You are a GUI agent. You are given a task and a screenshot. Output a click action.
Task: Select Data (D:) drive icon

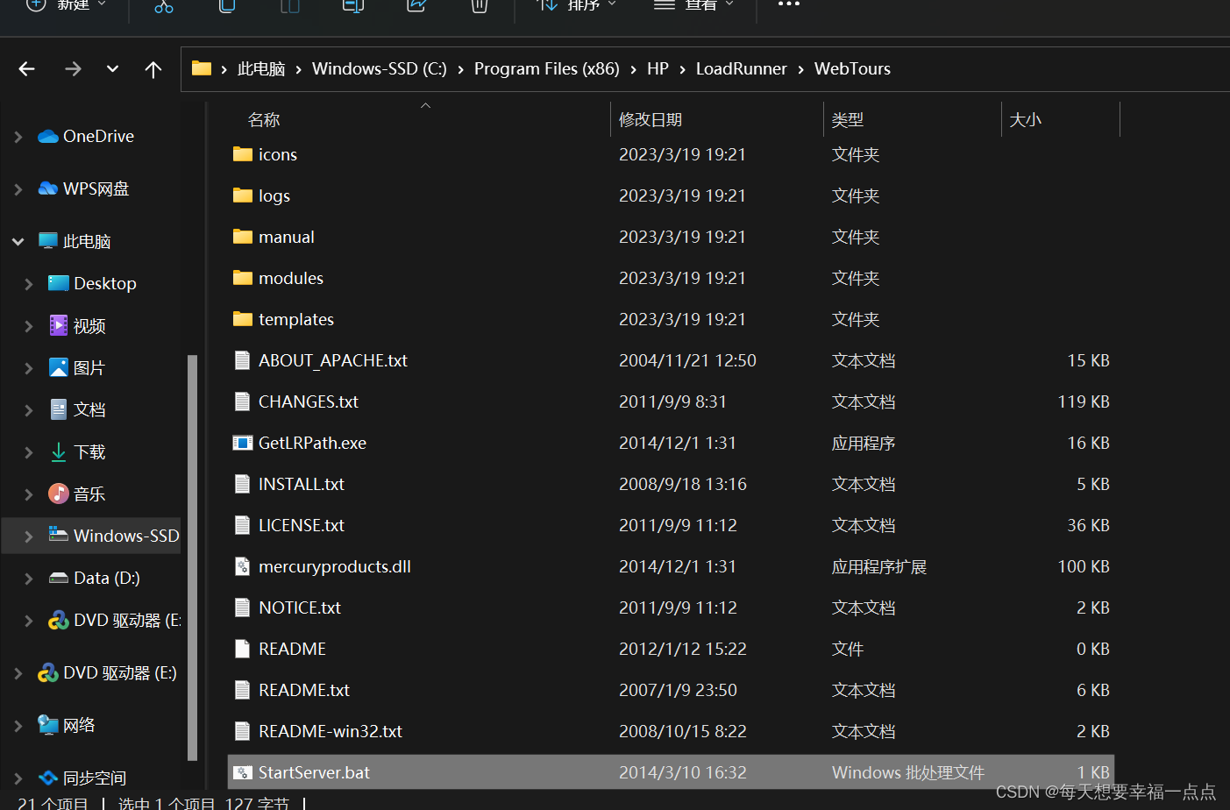[x=59, y=578]
